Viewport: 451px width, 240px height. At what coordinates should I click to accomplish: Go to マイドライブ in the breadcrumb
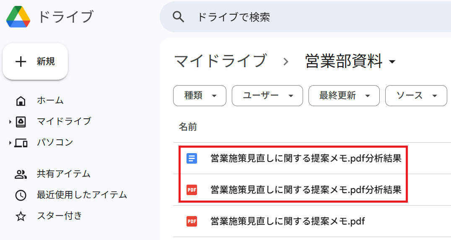coord(220,61)
